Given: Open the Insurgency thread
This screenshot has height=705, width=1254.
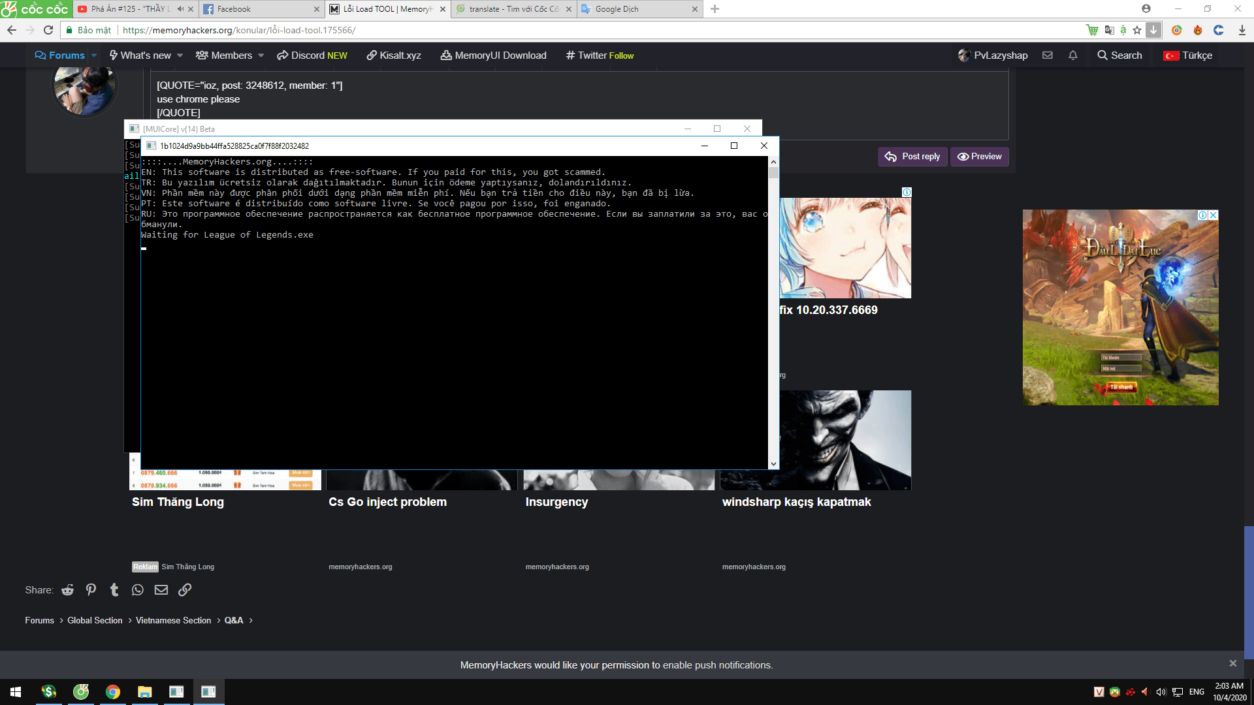Looking at the screenshot, I should click(556, 502).
